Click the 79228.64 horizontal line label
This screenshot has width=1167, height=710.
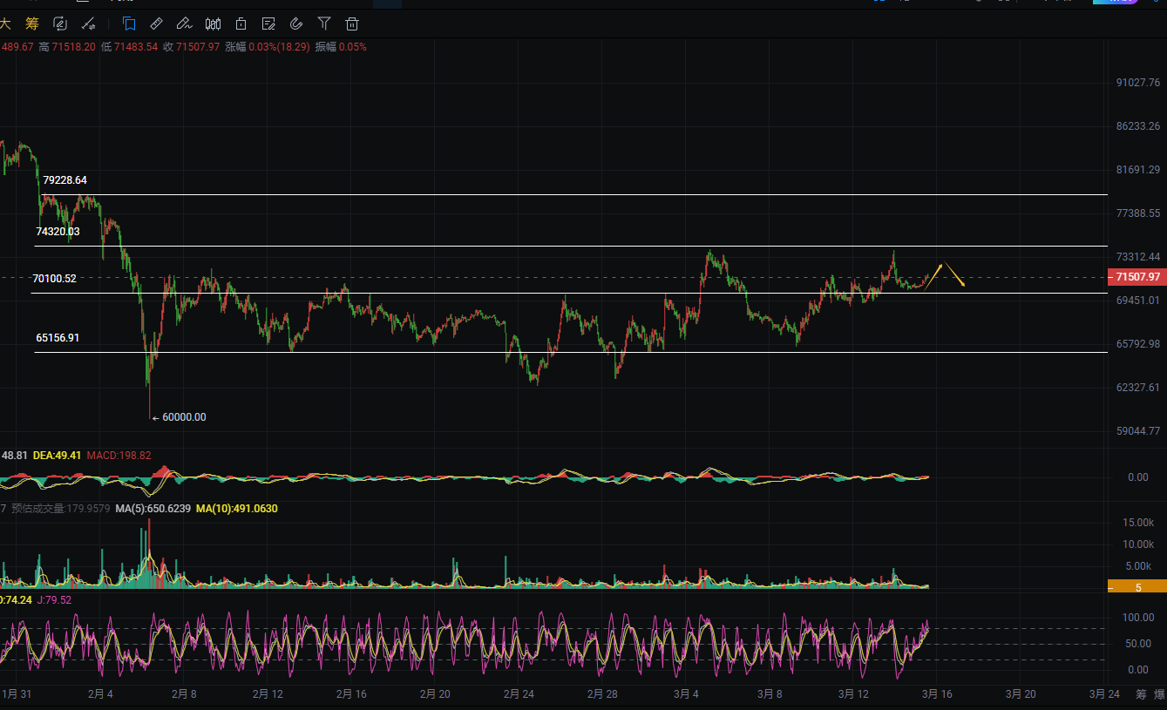tap(65, 180)
